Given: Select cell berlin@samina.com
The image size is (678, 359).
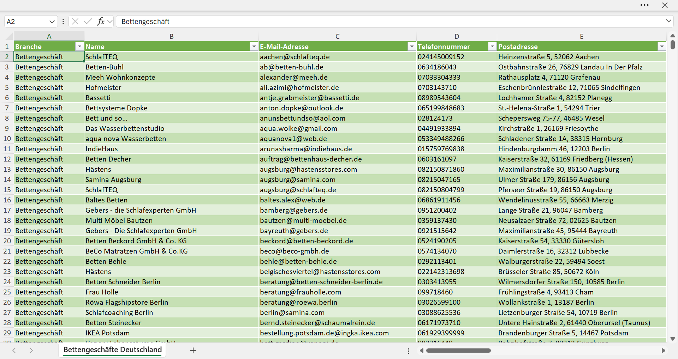Looking at the screenshot, I should click(x=338, y=312).
